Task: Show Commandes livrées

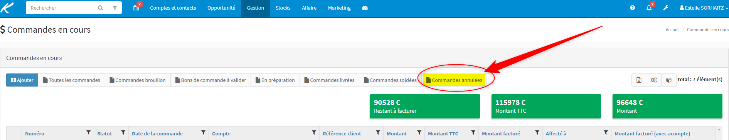Action: click(329, 80)
